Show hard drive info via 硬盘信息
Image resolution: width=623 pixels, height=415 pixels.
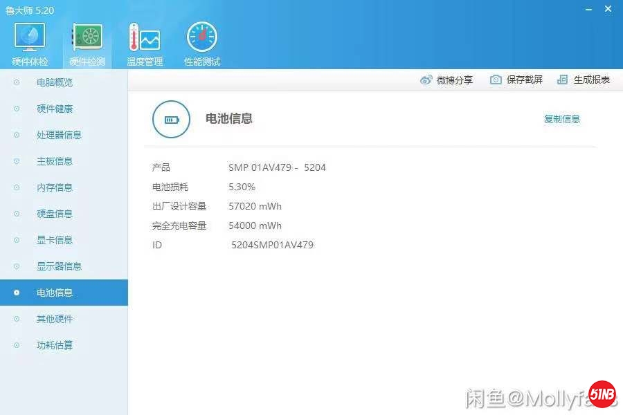pos(55,214)
